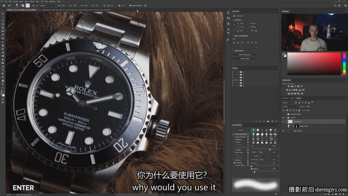Image resolution: width=348 pixels, height=196 pixels.
Task: Toggle Sample All Layers checkbox
Action: click(130, 5)
